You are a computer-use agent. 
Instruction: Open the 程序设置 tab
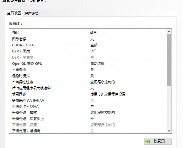[x=31, y=14]
